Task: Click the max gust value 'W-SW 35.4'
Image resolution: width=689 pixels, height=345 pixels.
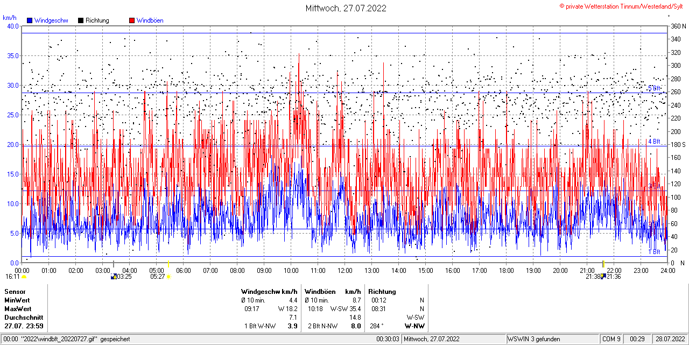Action: click(346, 308)
